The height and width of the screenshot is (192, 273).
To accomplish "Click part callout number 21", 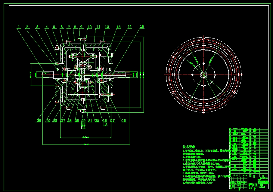I will [x=90, y=120].
